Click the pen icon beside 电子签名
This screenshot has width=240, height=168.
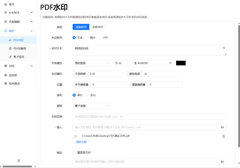point(10,57)
